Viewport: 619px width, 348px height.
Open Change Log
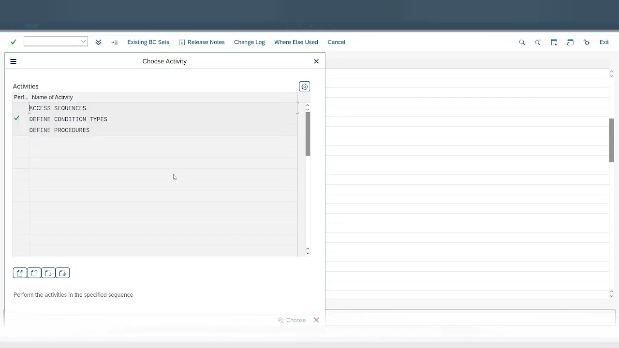click(x=250, y=42)
